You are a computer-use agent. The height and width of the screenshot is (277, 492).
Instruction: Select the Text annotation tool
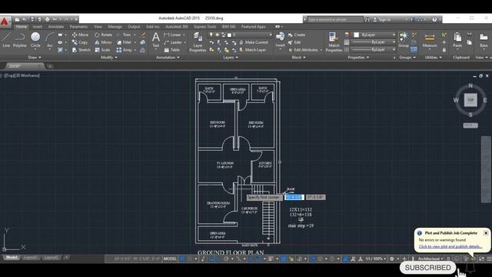pyautogui.click(x=155, y=40)
